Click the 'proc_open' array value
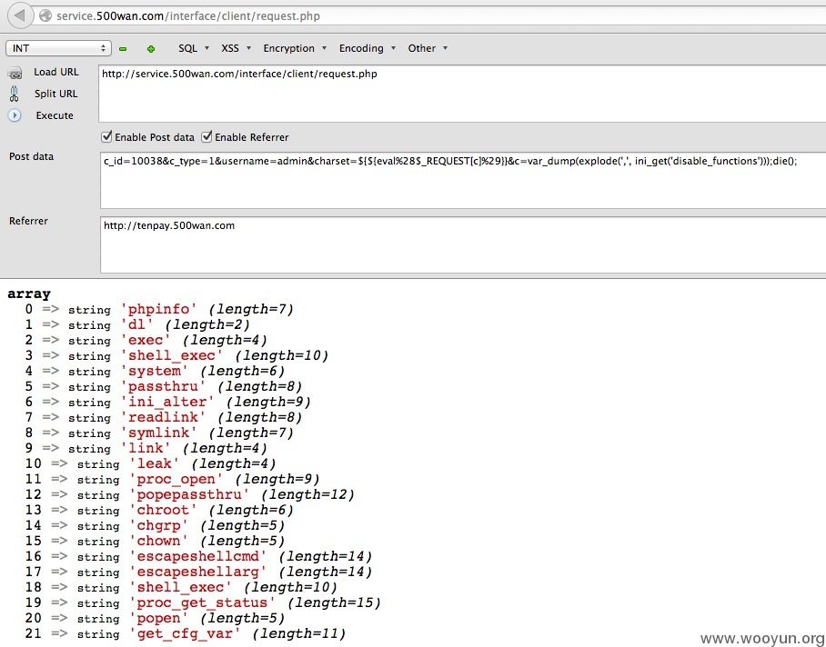The height and width of the screenshot is (647, 826). coord(176,479)
